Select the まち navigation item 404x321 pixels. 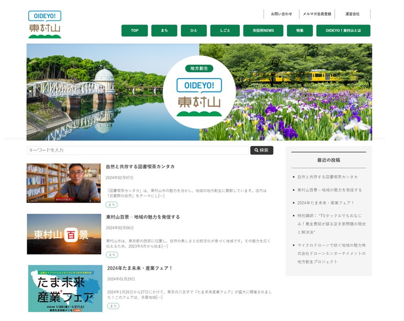click(164, 31)
